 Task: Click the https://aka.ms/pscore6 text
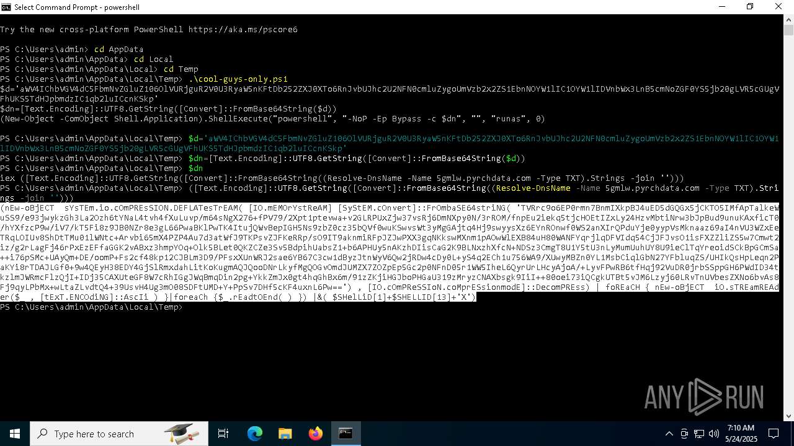tap(243, 30)
